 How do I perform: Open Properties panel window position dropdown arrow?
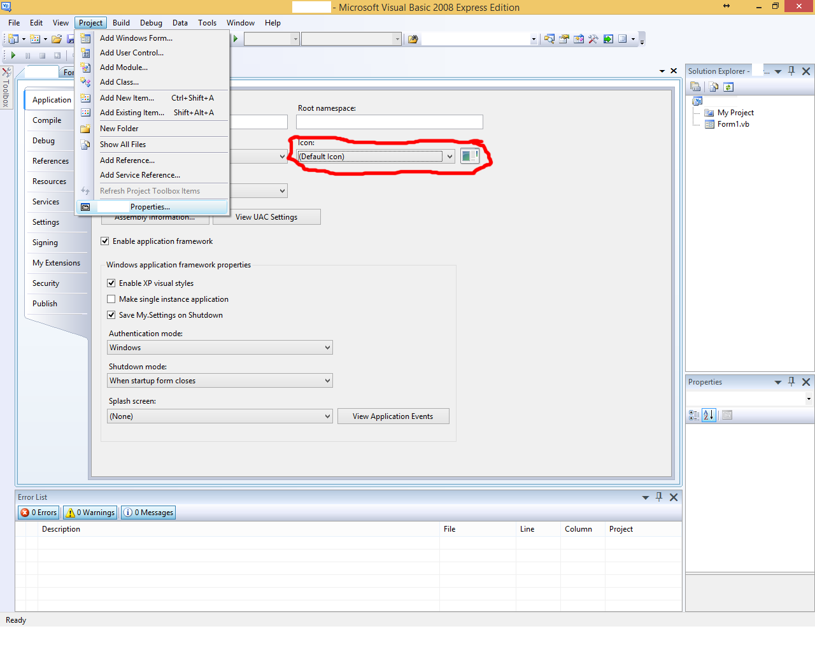point(778,382)
